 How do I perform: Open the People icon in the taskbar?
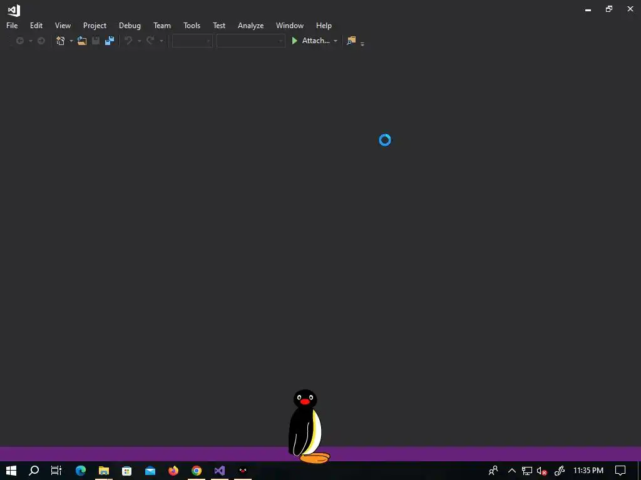click(493, 471)
